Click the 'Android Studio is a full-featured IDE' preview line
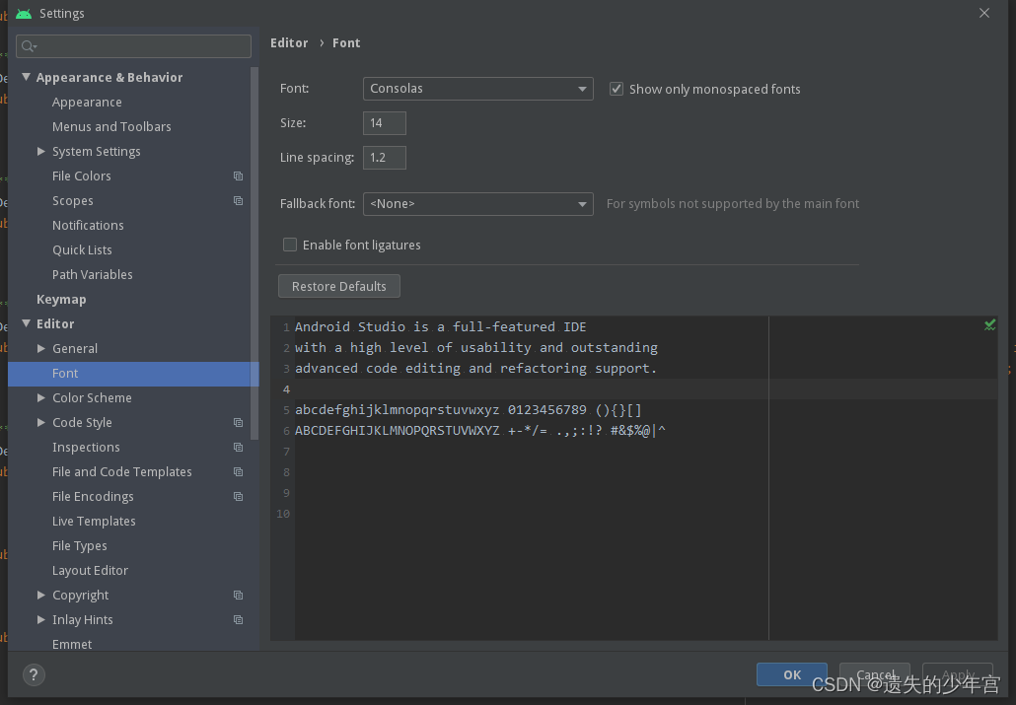 point(441,326)
